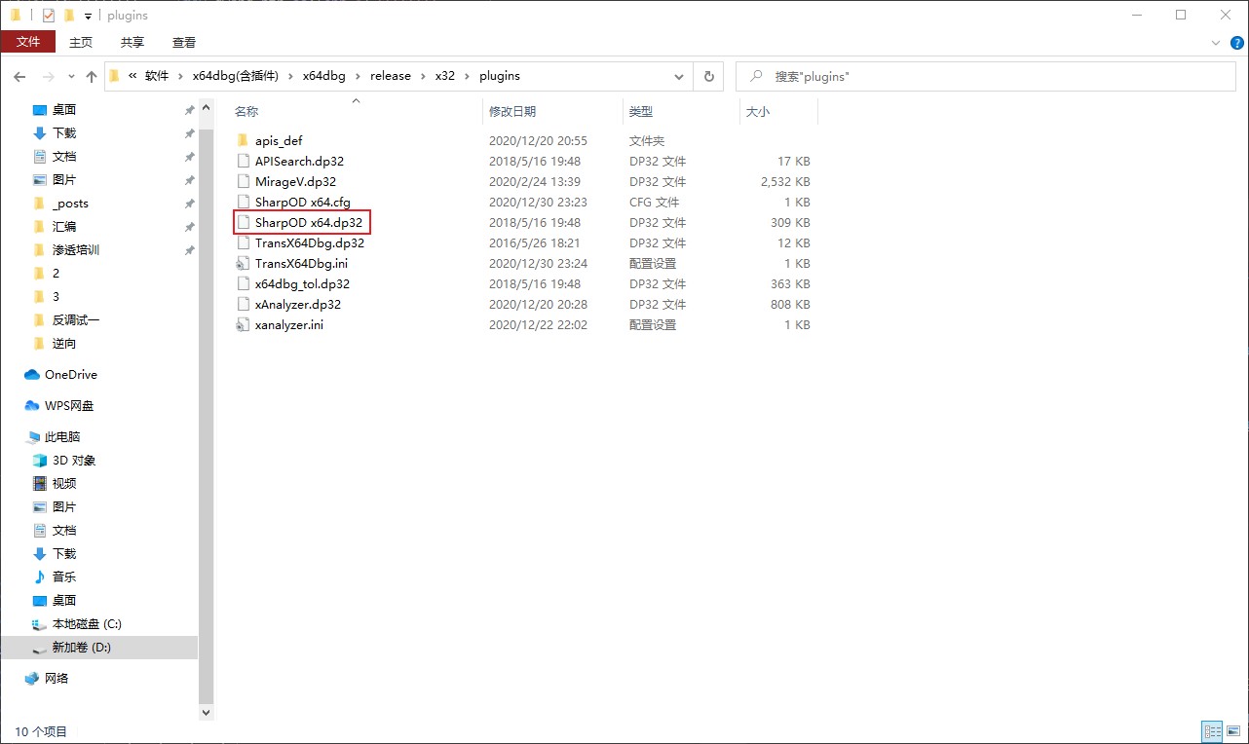1249x744 pixels.
Task: Click the navigation pane scroll up arrow
Action: tap(206, 107)
